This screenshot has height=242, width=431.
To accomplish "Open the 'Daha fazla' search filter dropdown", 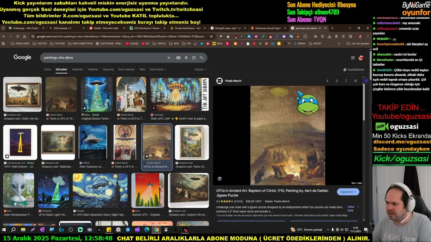I will tap(158, 70).
